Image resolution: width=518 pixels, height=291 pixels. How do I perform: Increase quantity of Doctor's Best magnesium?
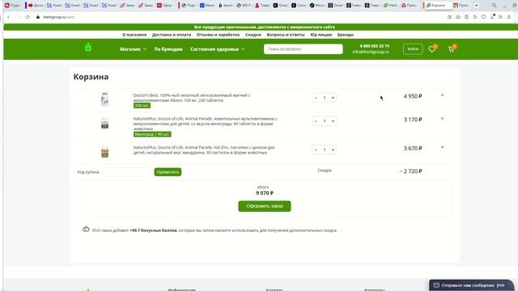click(x=333, y=98)
